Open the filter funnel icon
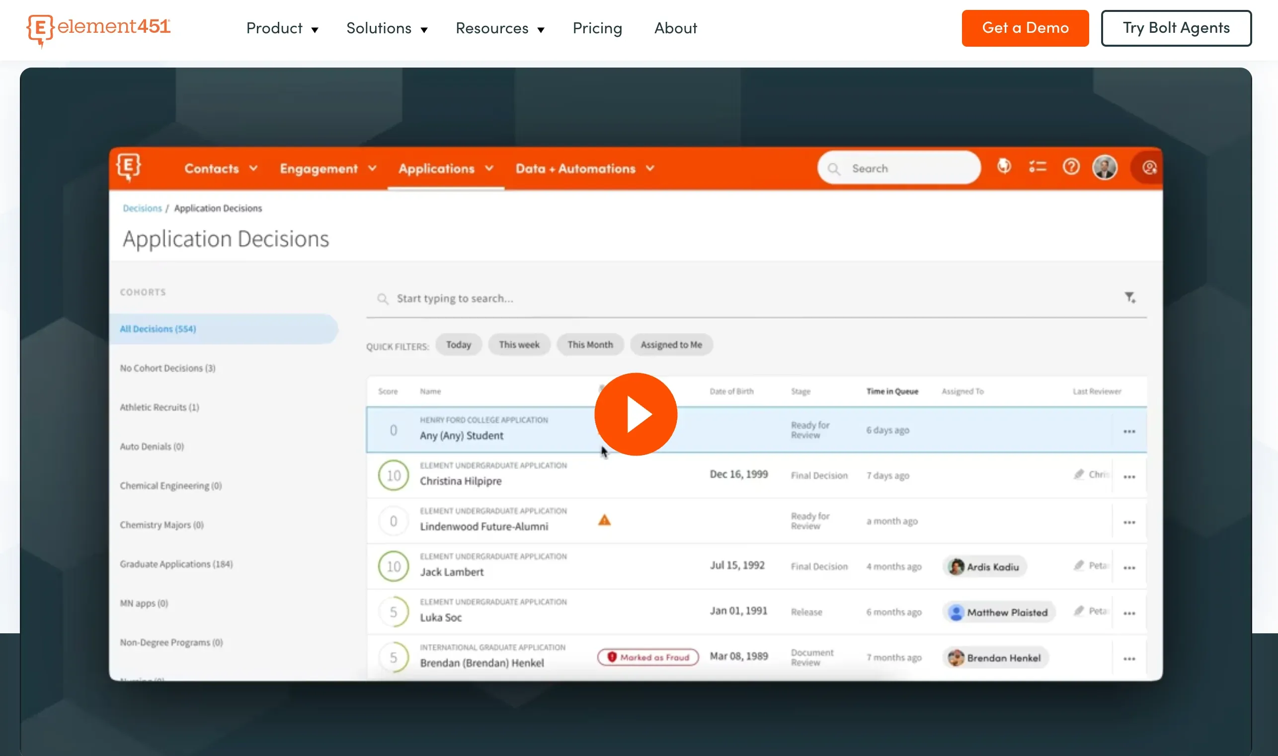 point(1130,298)
